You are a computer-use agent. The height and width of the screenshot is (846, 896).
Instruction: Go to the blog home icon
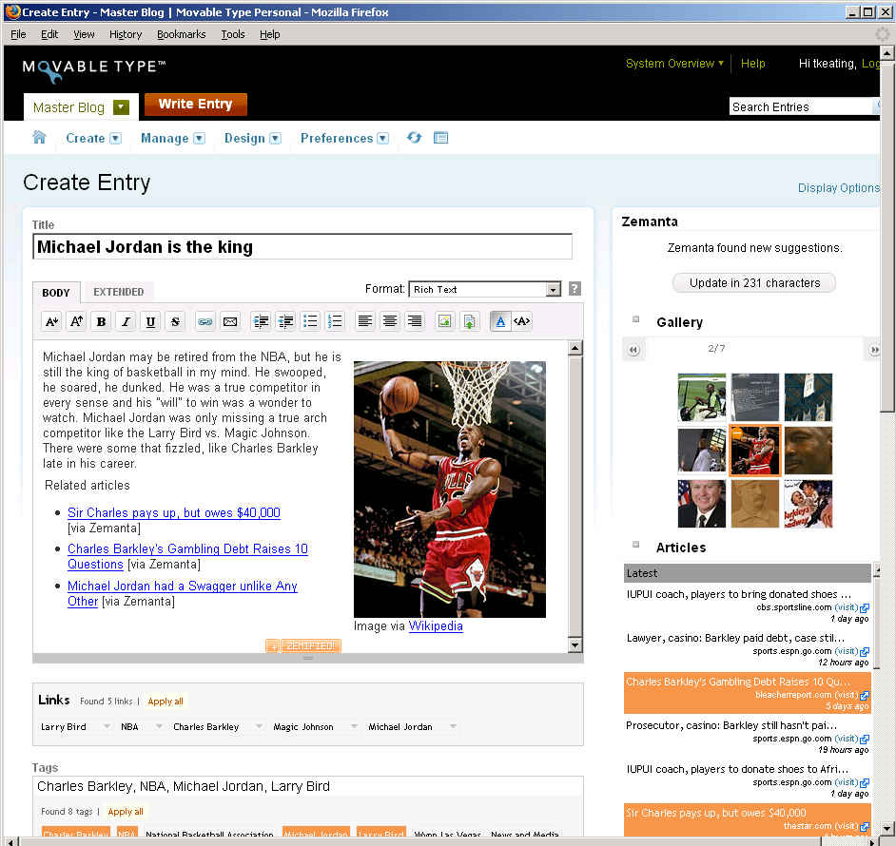39,138
